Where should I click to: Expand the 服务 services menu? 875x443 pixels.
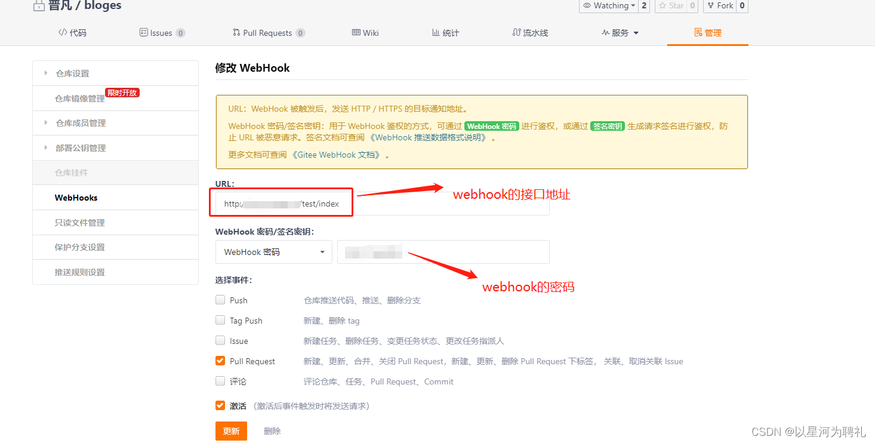[x=620, y=33]
